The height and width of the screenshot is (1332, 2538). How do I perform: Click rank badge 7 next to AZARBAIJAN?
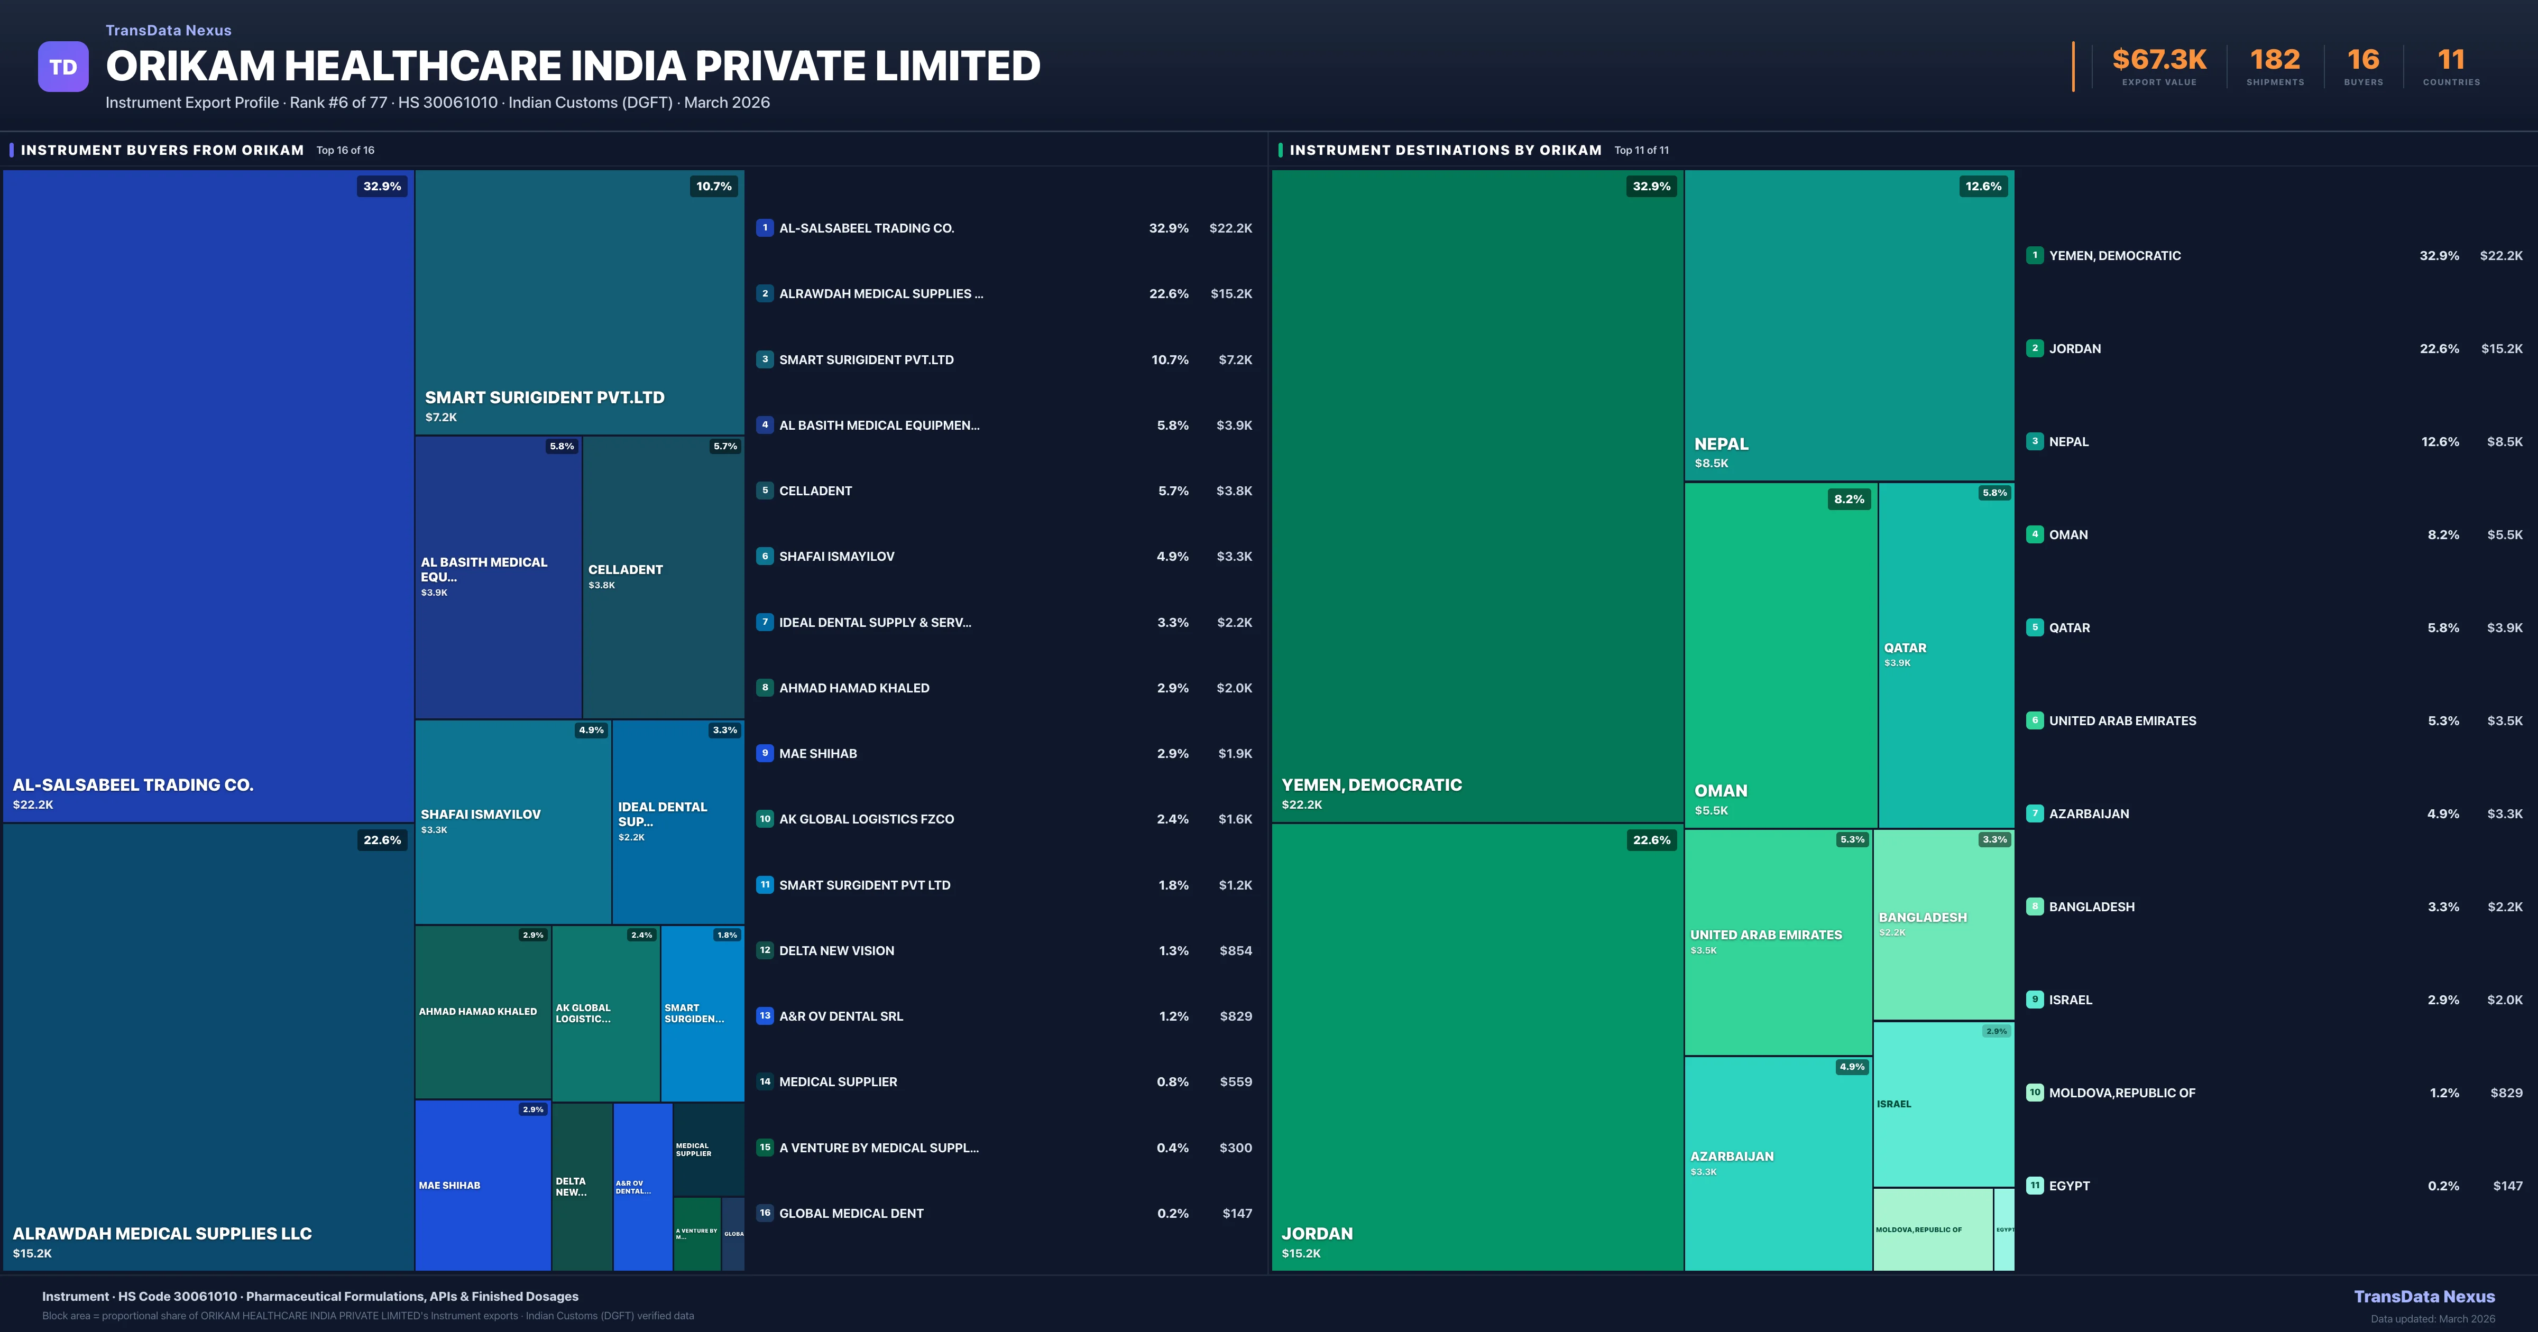[x=2035, y=814]
